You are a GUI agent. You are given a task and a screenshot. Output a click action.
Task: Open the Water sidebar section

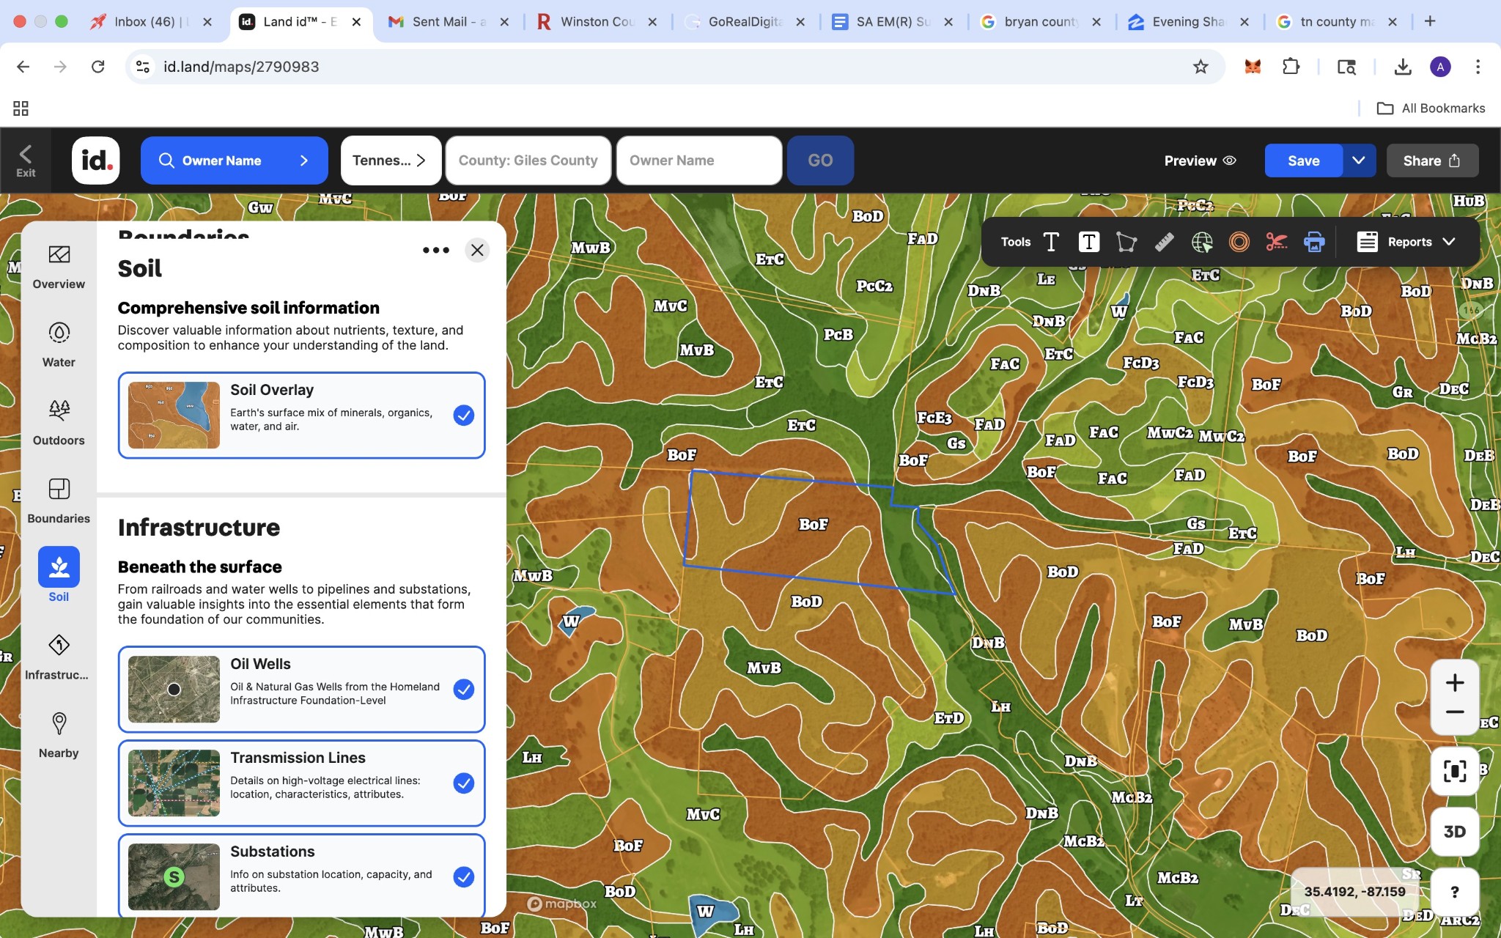59,344
